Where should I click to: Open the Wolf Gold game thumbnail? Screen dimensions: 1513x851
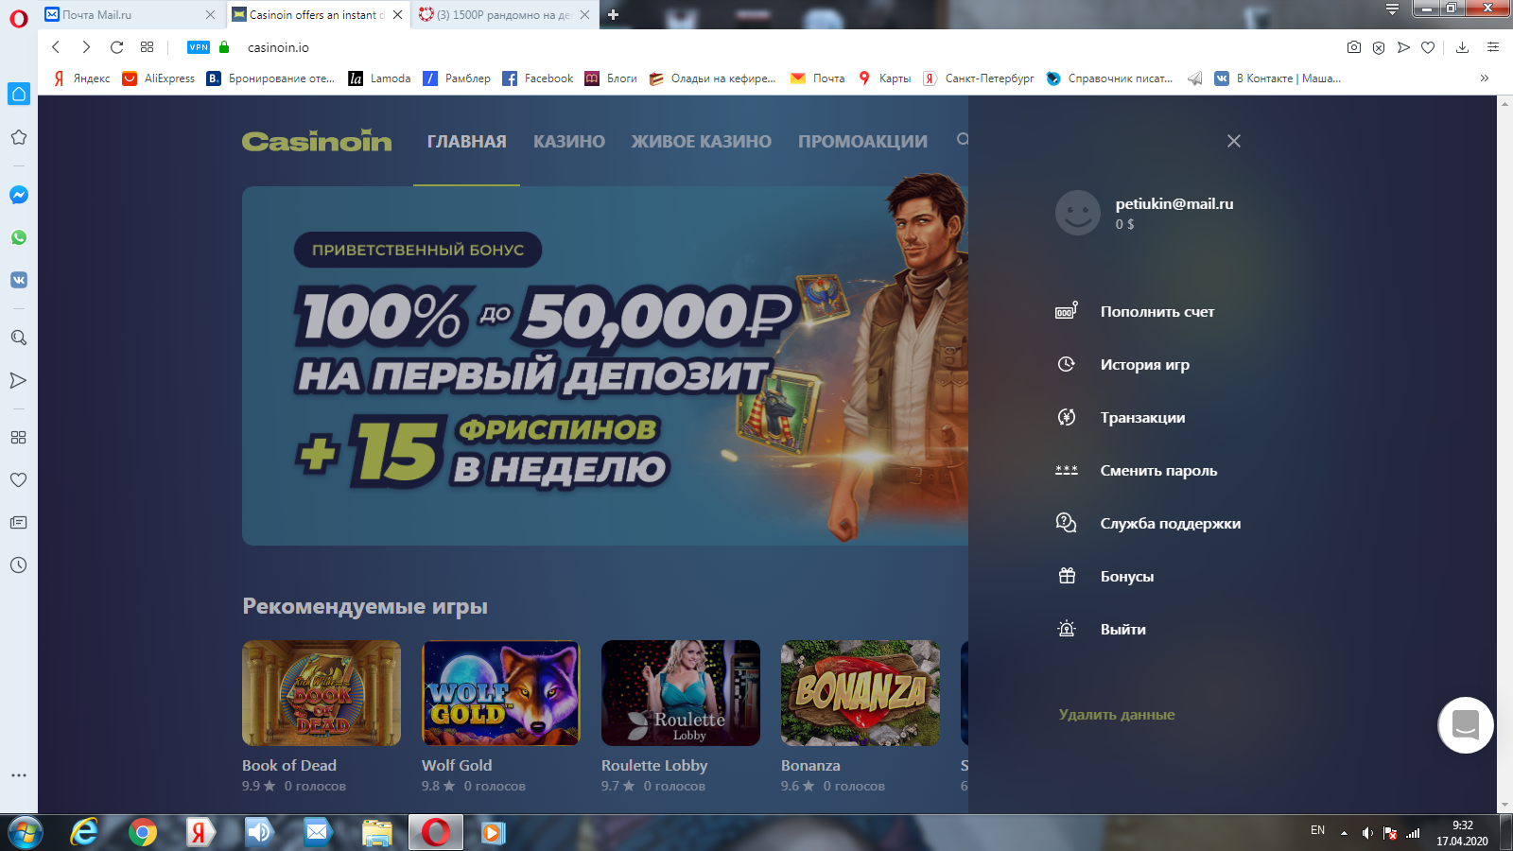(x=501, y=693)
